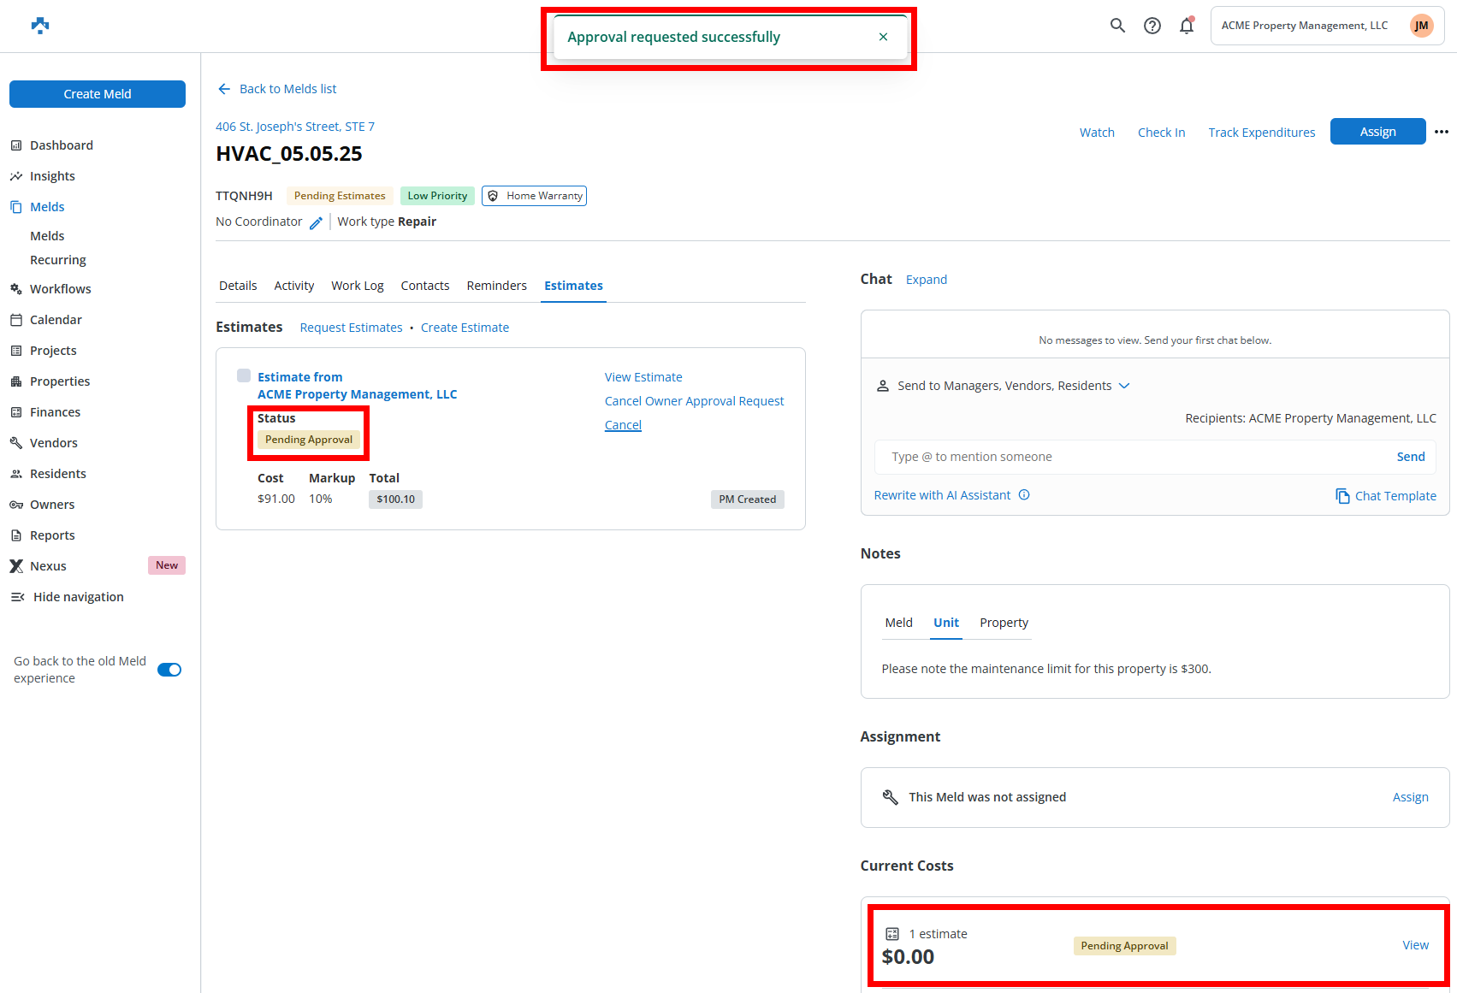Screen dimensions: 1457x993
Task: Open the help question mark icon
Action: click(x=1152, y=26)
